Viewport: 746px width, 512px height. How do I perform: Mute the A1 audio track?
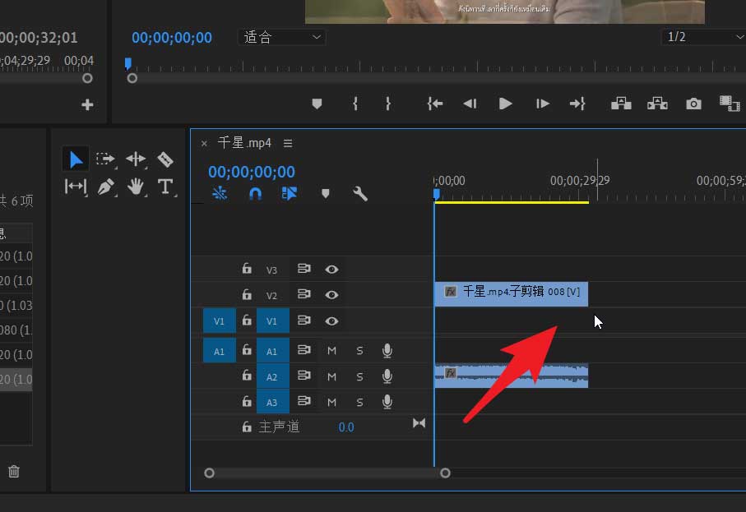331,351
